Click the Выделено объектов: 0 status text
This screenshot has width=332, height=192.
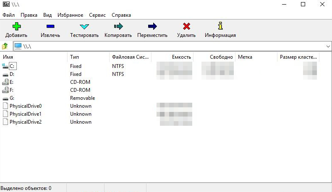26,188
